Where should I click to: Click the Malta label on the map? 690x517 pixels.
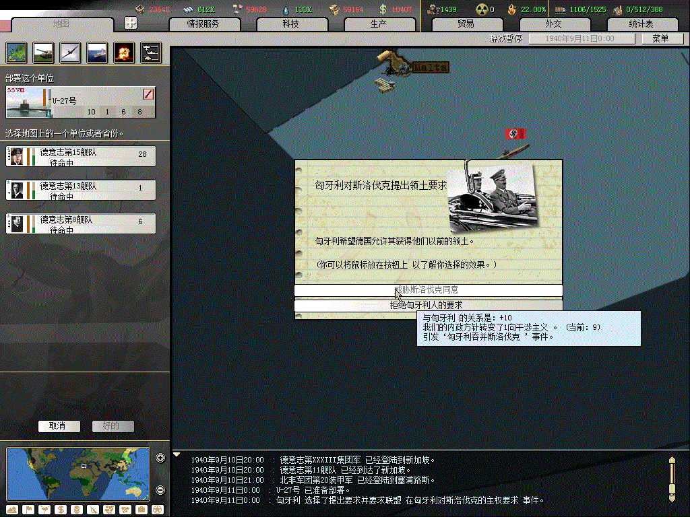[x=431, y=67]
